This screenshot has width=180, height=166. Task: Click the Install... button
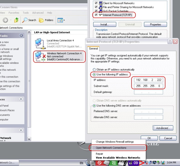(104, 24)
